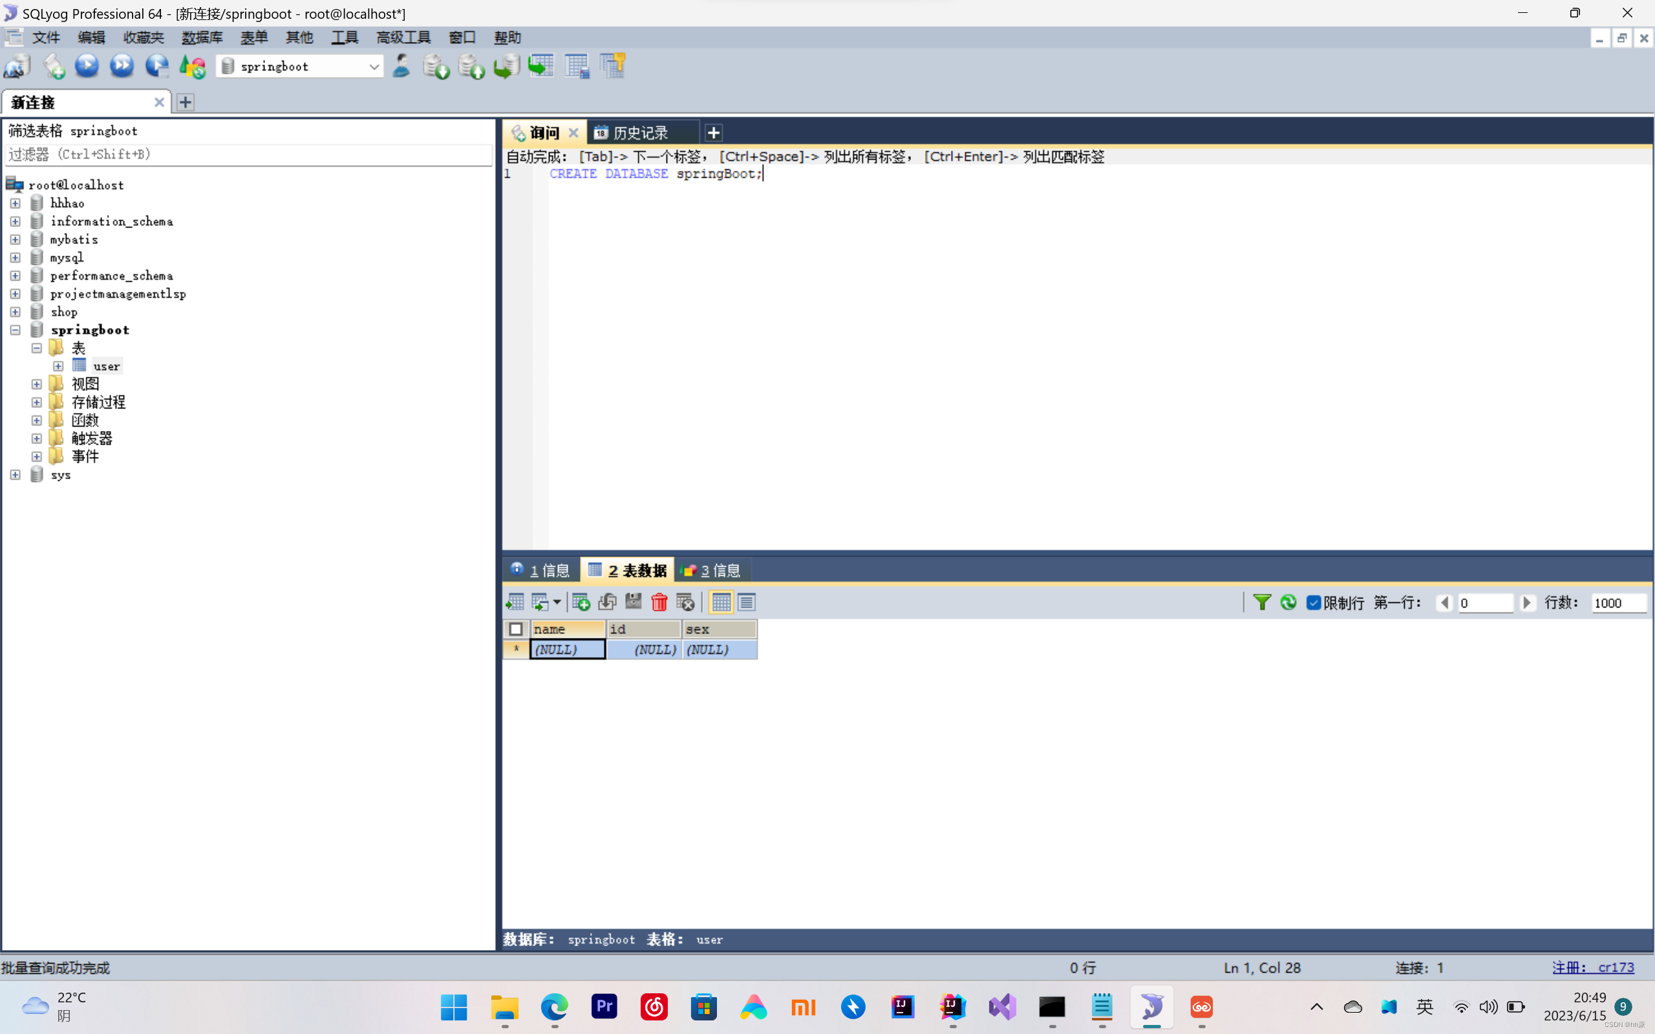Open the User Manager icon
Image resolution: width=1655 pixels, height=1034 pixels.
point(401,66)
